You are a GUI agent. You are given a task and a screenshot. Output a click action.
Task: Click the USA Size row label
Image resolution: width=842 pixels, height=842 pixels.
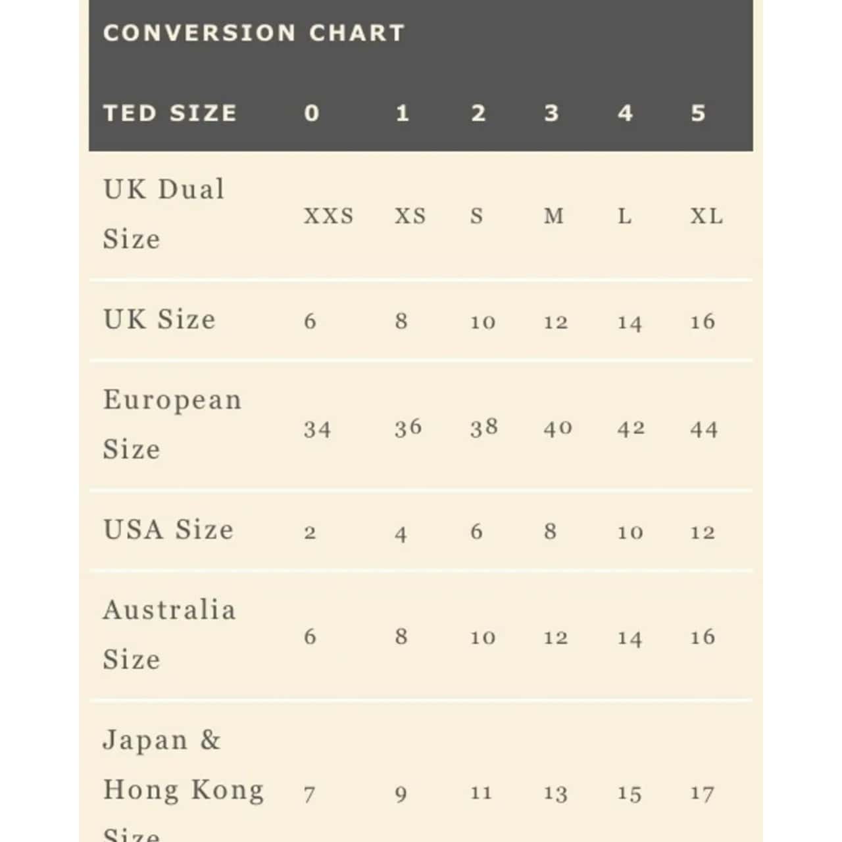pos(168,530)
